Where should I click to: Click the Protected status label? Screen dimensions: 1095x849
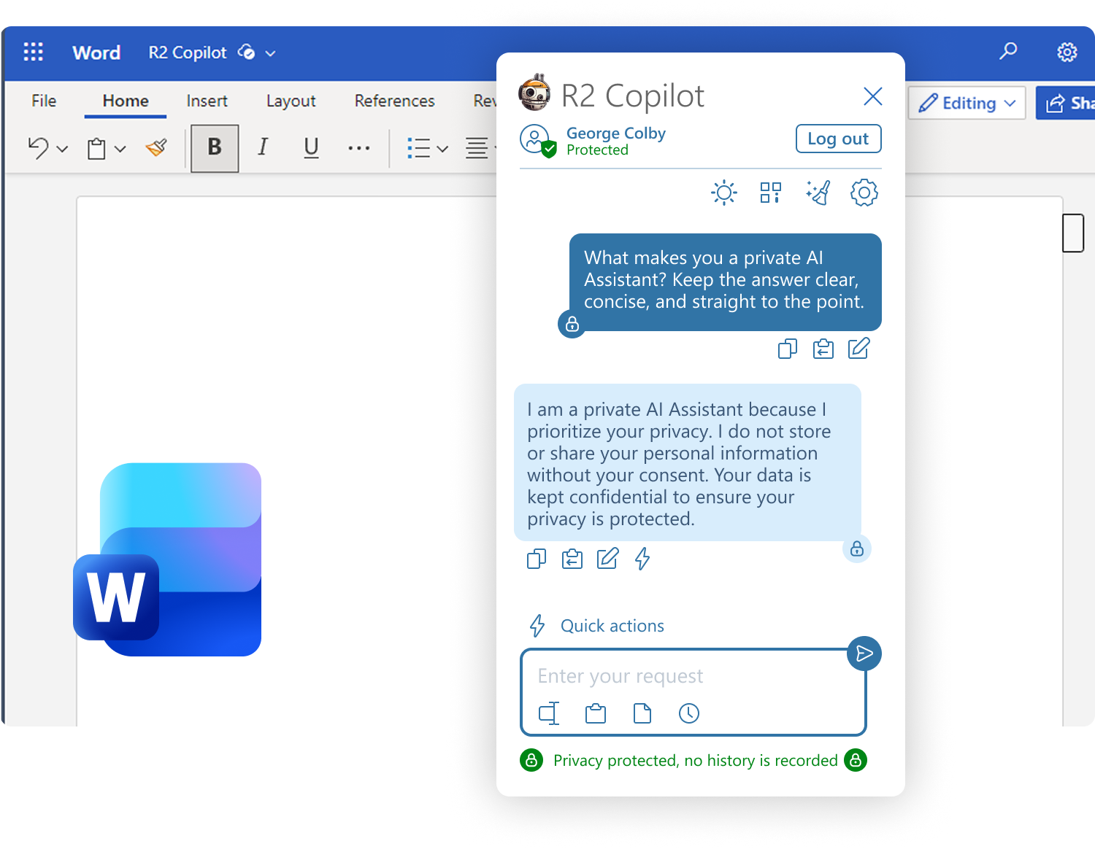(597, 150)
